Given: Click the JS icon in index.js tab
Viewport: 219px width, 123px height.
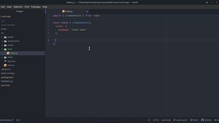Looking at the screenshot, I should 63,11.
